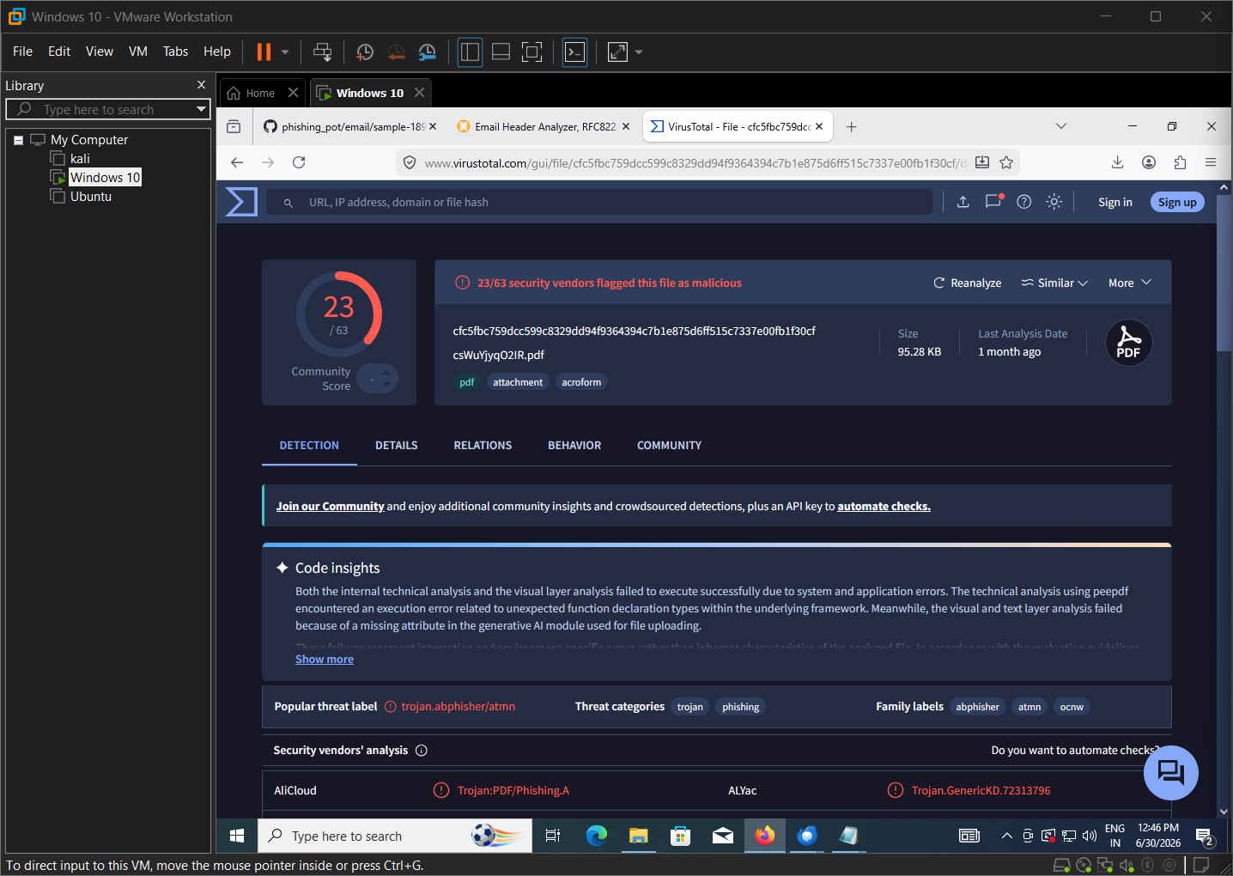Close the VirusTotal browser tab
Screen dimensions: 1233x876
(x=819, y=126)
